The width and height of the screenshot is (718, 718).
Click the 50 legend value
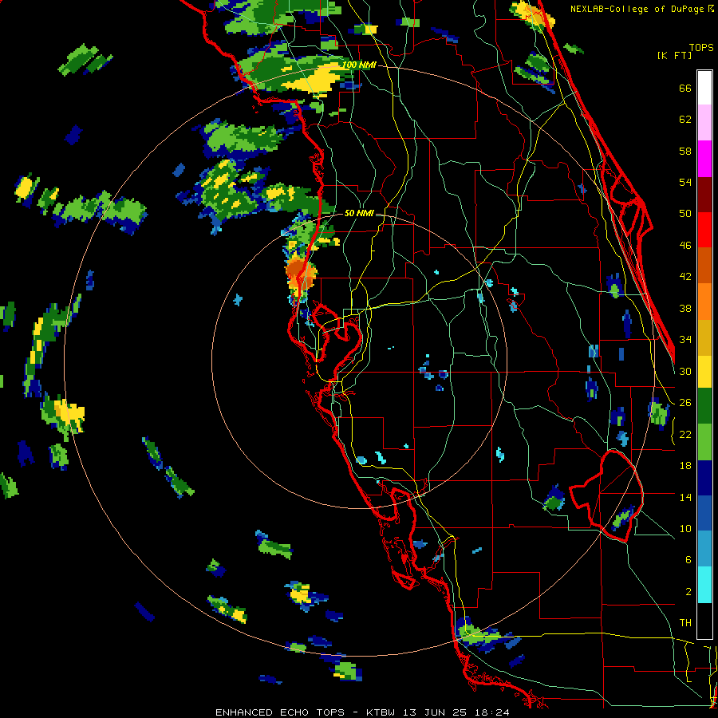[685, 214]
